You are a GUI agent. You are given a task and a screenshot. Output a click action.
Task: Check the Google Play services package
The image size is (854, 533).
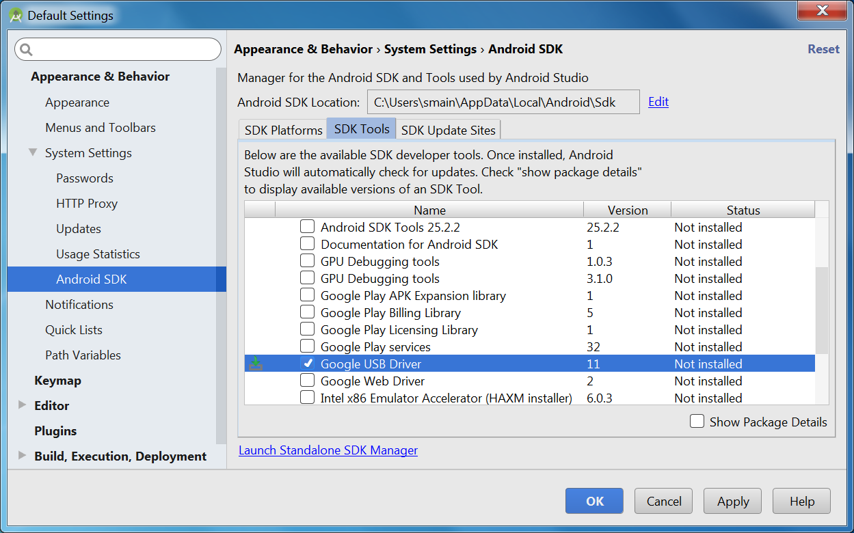tap(307, 346)
